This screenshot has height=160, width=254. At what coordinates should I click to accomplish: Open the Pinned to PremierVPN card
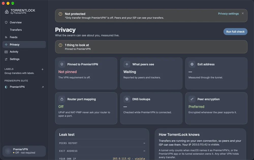(86, 74)
